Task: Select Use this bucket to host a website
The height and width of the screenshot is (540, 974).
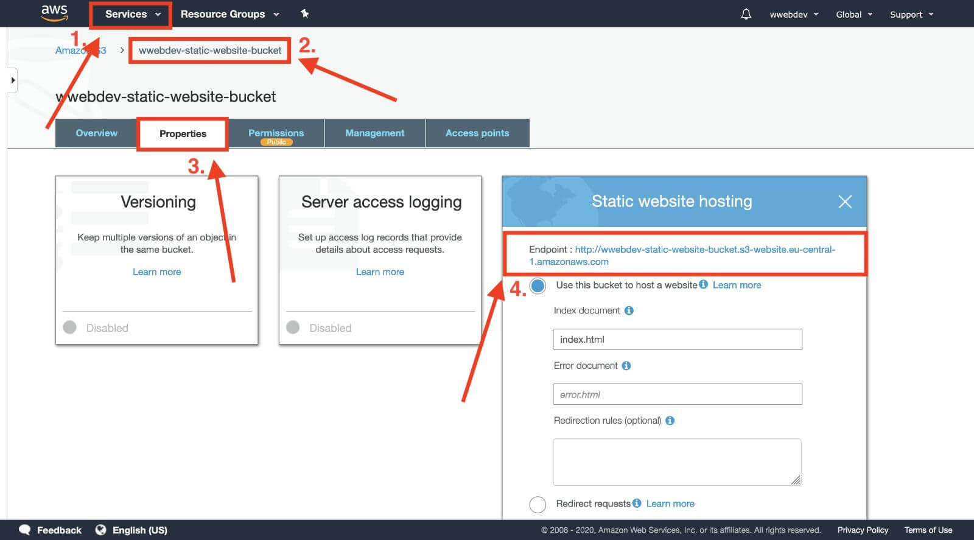Action: pyautogui.click(x=538, y=286)
